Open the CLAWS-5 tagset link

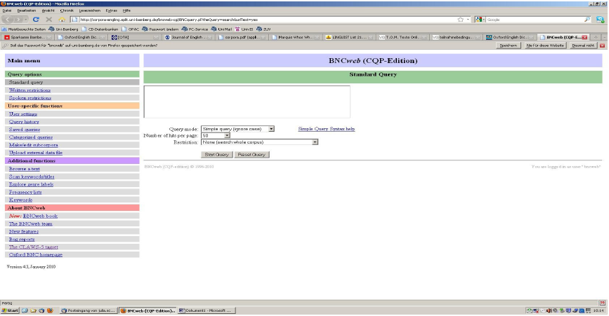(x=34, y=247)
